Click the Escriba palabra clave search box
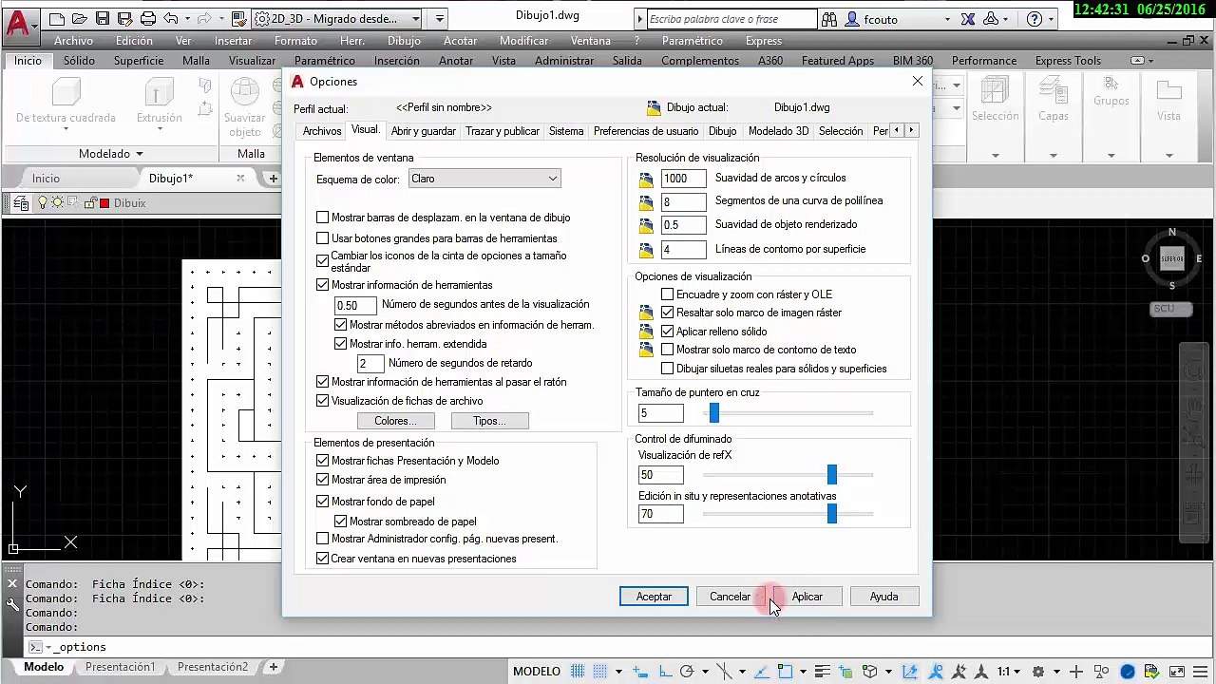 click(731, 19)
